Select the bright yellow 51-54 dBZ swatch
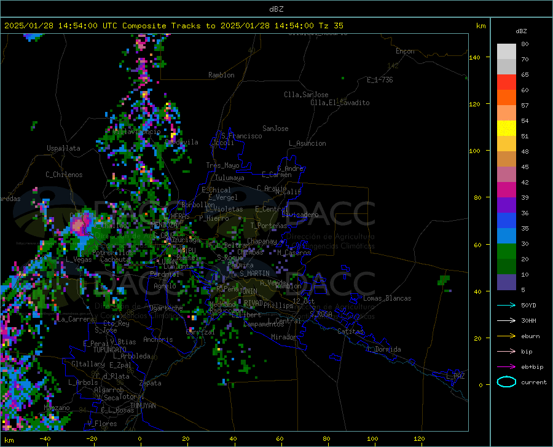The height and width of the screenshot is (447, 553). click(x=506, y=129)
